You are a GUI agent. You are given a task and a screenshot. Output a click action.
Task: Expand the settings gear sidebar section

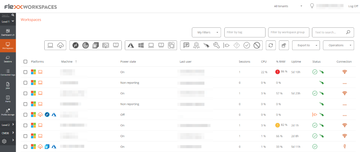[8, 141]
